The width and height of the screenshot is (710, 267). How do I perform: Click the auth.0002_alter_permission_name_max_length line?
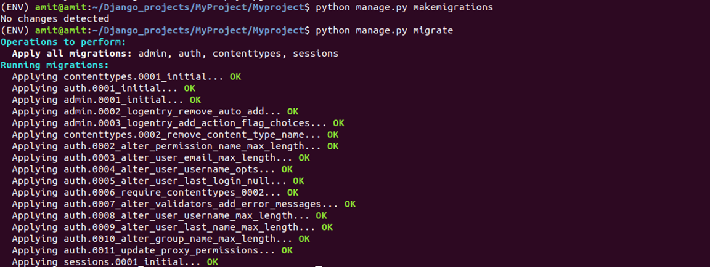click(x=175, y=146)
